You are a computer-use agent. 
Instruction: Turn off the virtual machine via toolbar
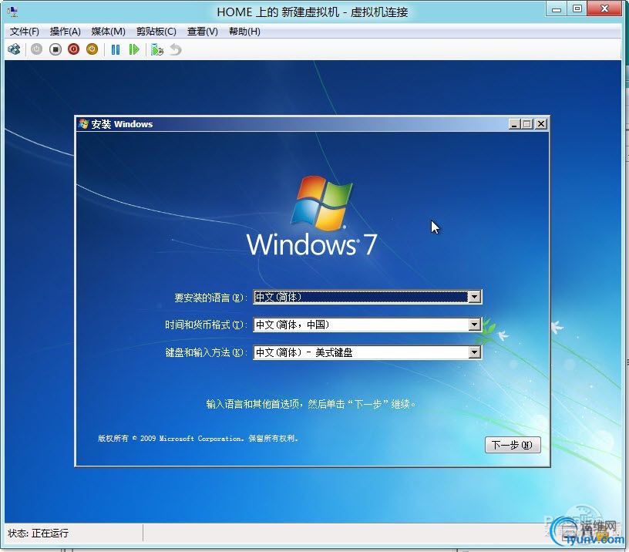(x=55, y=49)
